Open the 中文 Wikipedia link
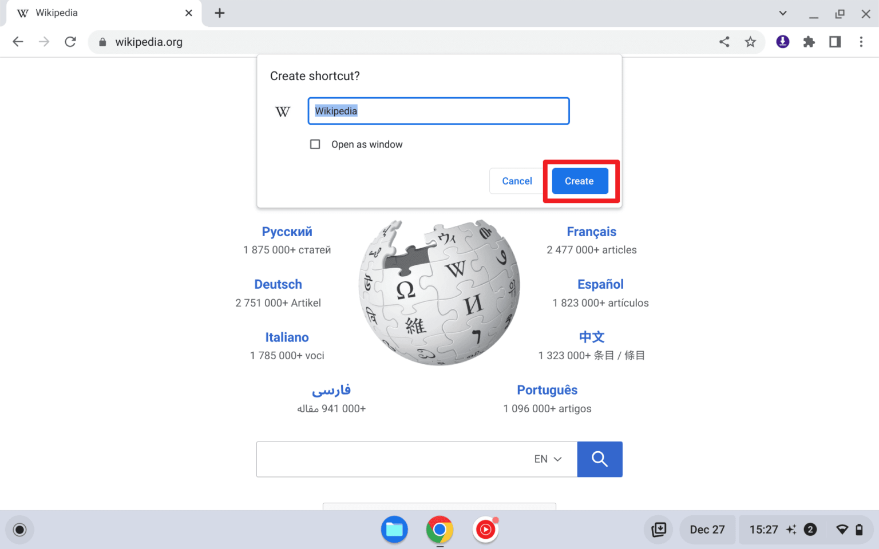Image resolution: width=879 pixels, height=549 pixels. [x=592, y=337]
